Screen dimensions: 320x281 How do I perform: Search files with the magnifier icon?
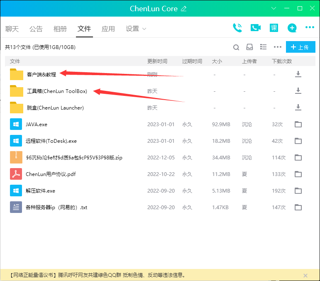tap(236, 47)
